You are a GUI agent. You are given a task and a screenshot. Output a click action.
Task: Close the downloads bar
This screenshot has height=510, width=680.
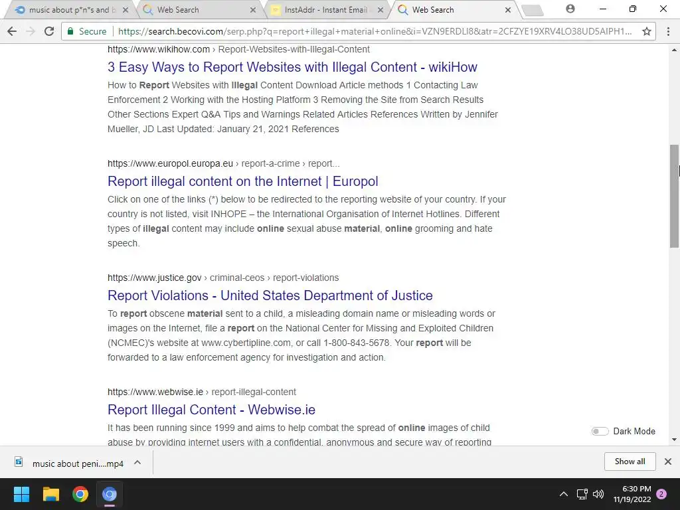pyautogui.click(x=668, y=462)
